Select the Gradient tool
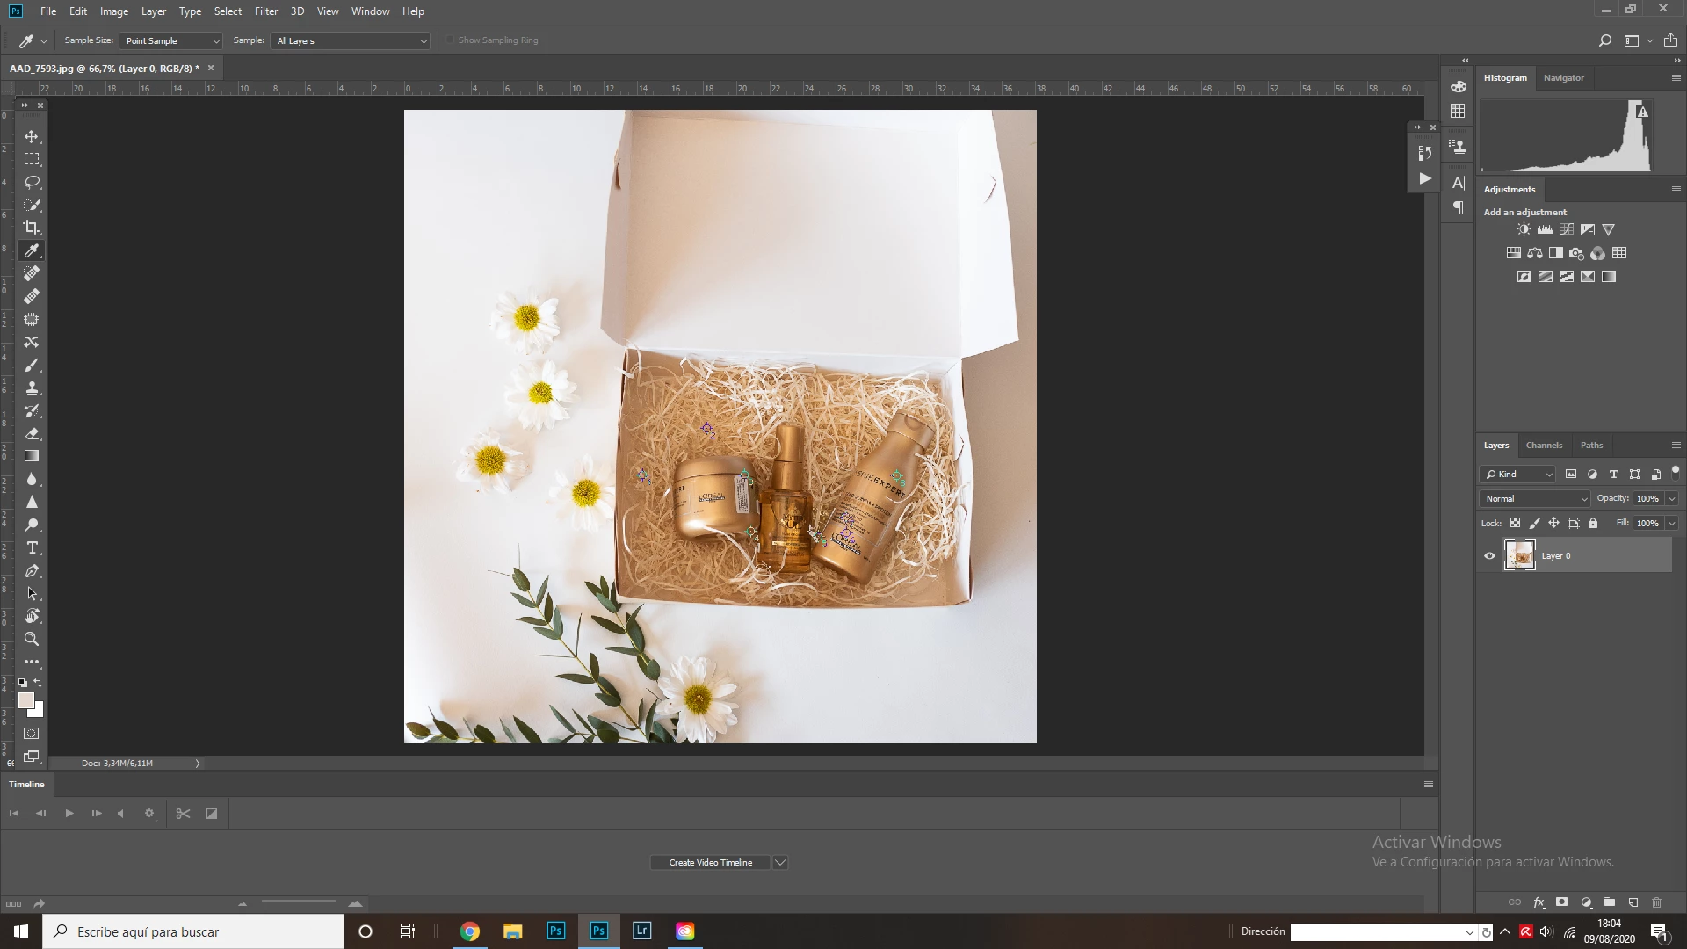The width and height of the screenshot is (1687, 949). (x=32, y=457)
